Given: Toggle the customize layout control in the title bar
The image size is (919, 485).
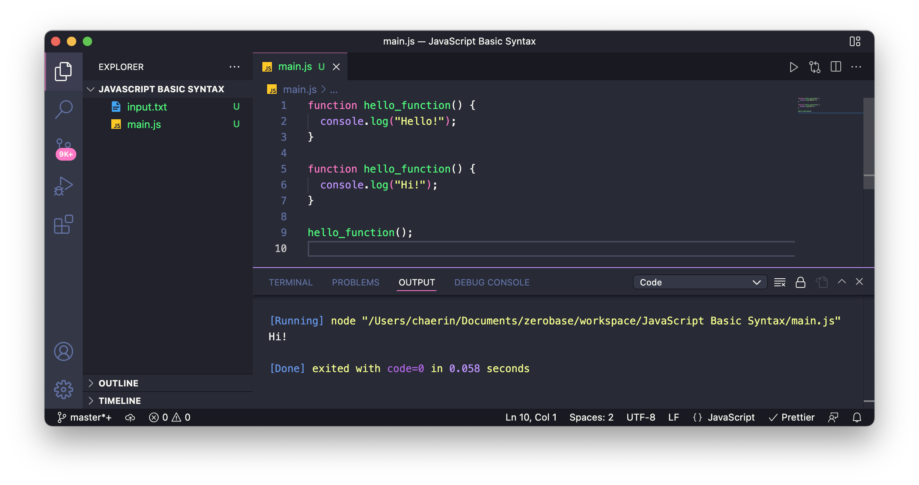Looking at the screenshot, I should [855, 41].
